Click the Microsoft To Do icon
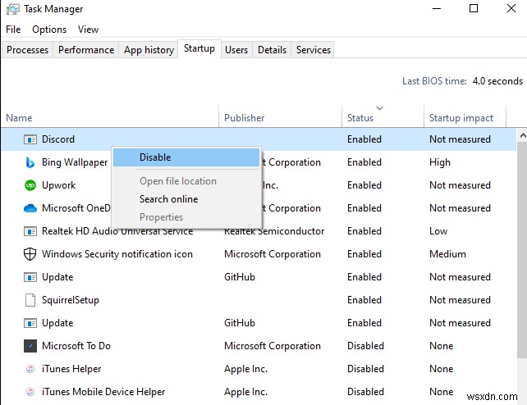The image size is (527, 405). point(30,346)
